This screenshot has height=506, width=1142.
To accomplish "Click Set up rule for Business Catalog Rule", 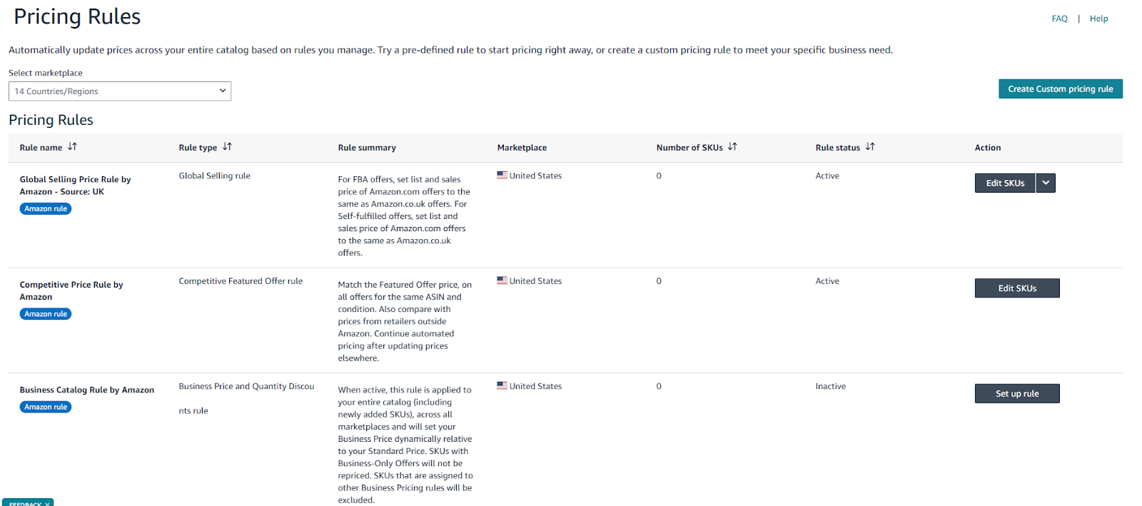I will (1016, 393).
